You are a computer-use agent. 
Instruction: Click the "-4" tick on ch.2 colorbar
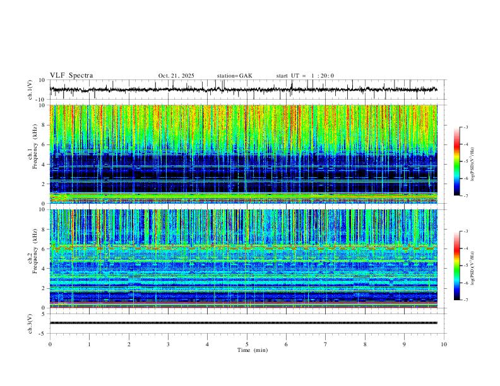[466, 248]
